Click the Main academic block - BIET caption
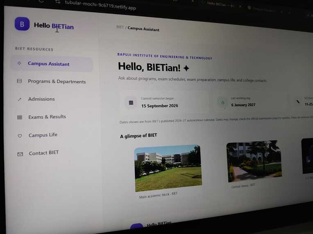 pyautogui.click(x=158, y=195)
